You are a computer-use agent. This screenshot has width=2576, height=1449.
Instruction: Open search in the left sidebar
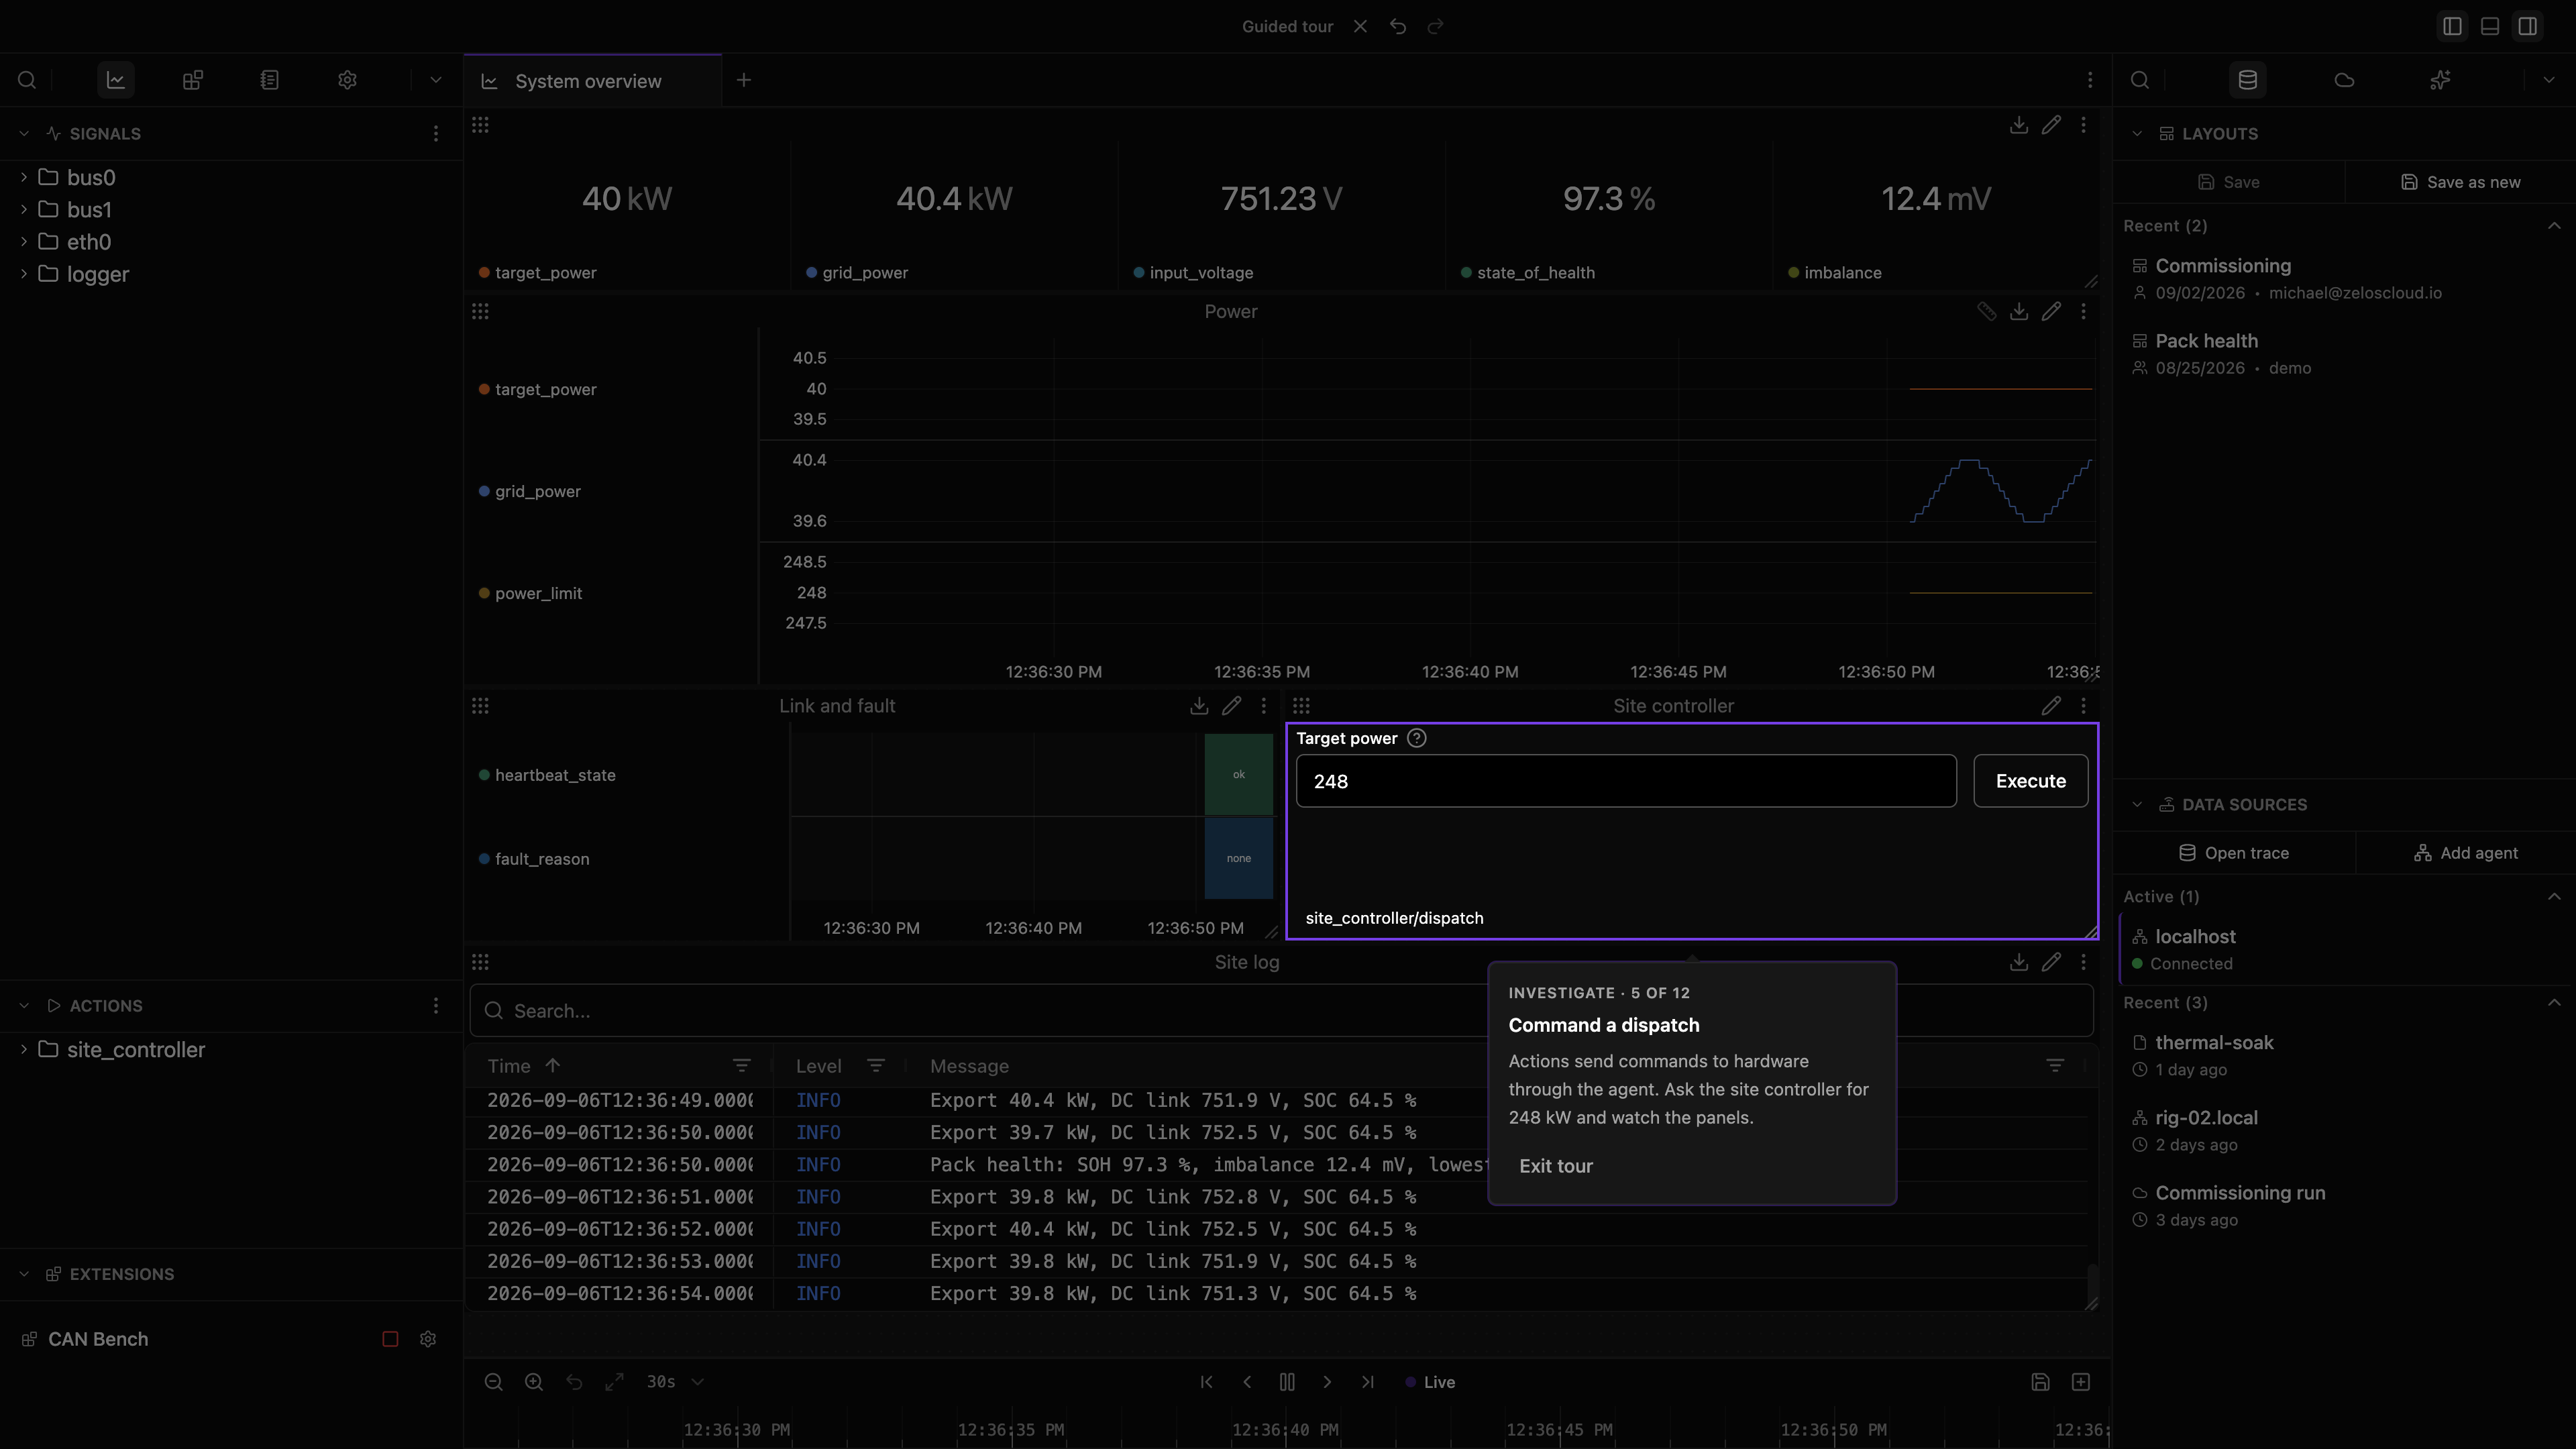click(x=27, y=80)
